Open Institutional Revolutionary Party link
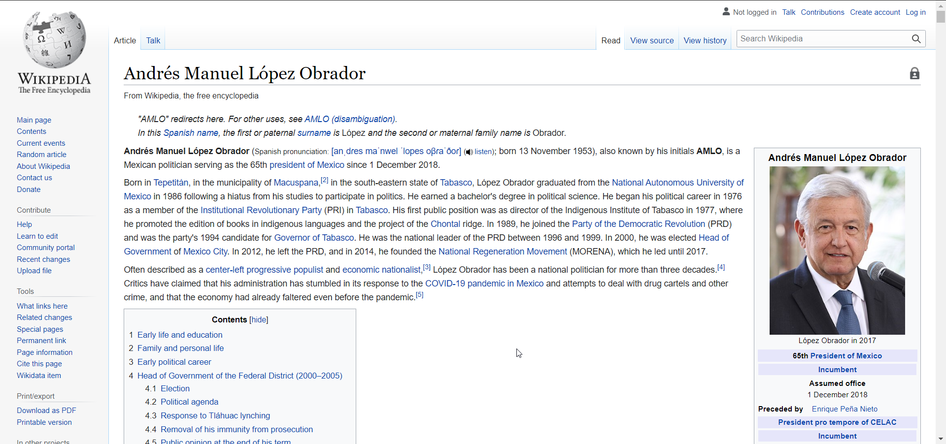This screenshot has width=946, height=444. click(x=261, y=210)
